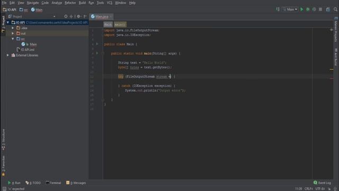The width and height of the screenshot is (339, 191).
Task: Toggle the Project side tool window tab
Action: point(3,24)
